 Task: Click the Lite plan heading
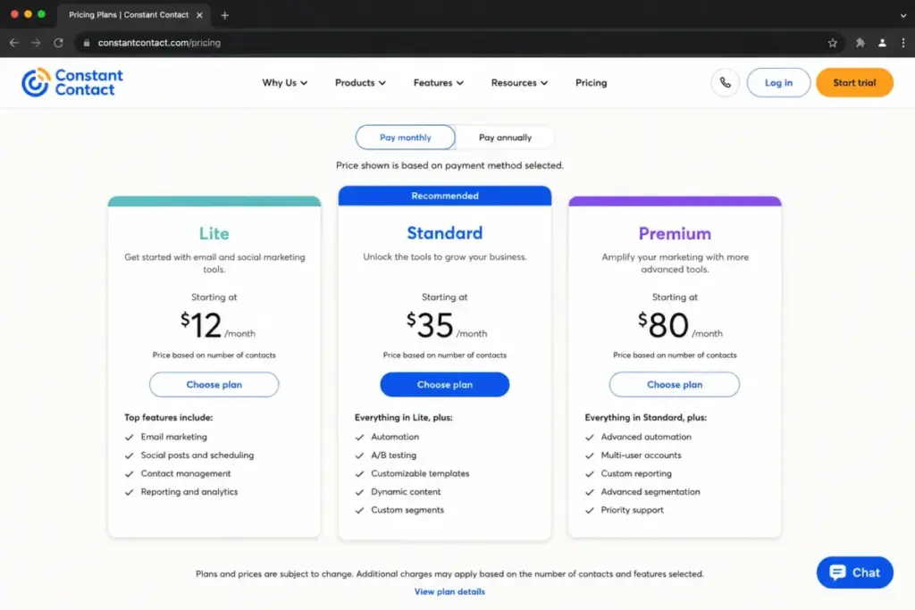point(214,233)
